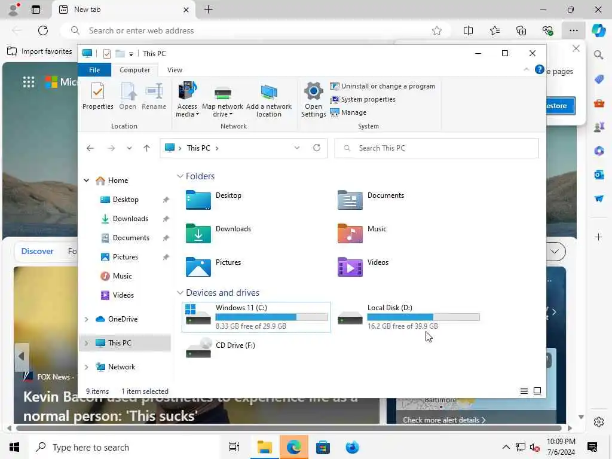
Task: Open a new Edge tab
Action: click(x=208, y=10)
